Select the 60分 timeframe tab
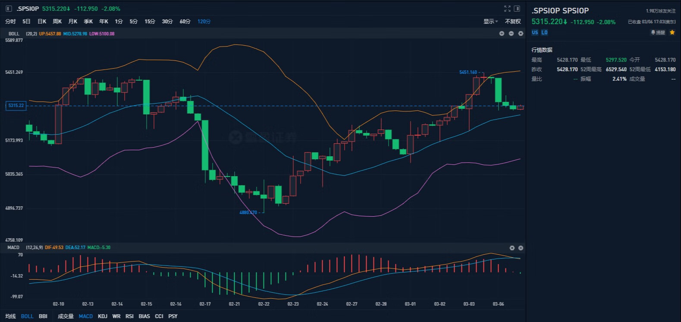The width and height of the screenshot is (681, 322). click(x=185, y=22)
